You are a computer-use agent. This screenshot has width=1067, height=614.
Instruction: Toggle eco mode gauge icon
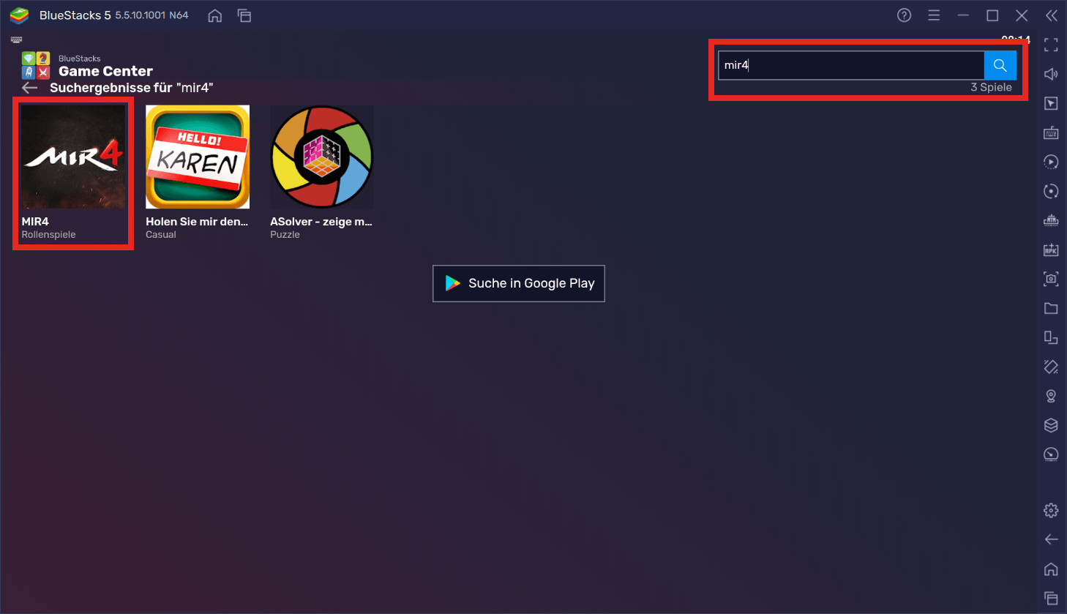[x=1051, y=454]
